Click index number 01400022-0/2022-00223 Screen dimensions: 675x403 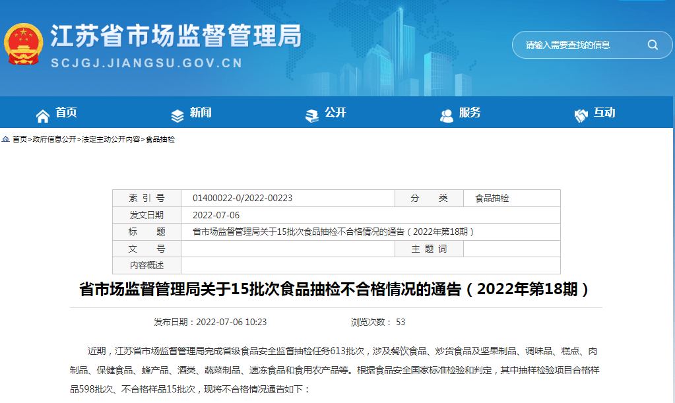(242, 199)
